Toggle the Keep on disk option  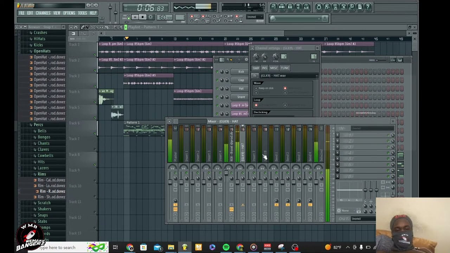(256, 88)
